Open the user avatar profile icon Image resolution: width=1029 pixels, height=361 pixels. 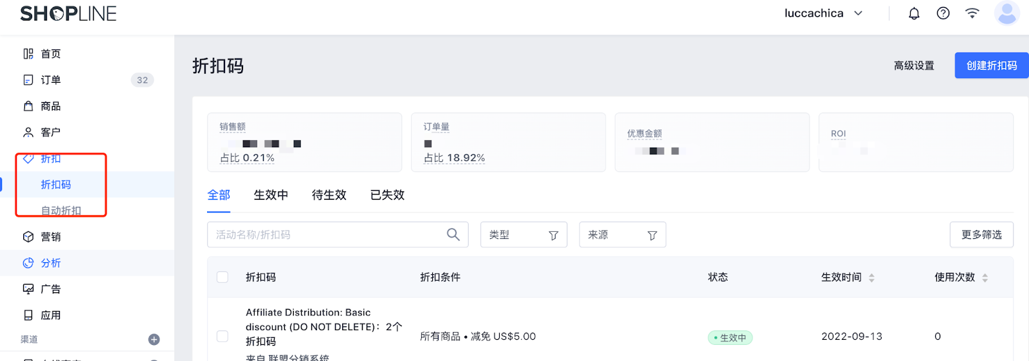pos(1006,13)
